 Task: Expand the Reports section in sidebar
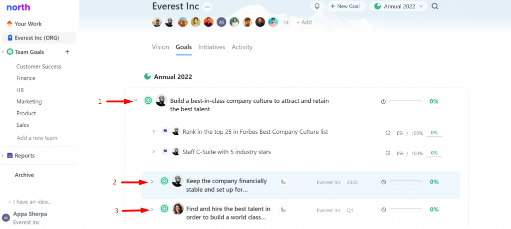[x=2, y=155]
